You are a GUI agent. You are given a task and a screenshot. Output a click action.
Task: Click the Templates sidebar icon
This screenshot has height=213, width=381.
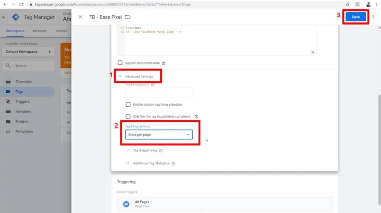pos(8,131)
